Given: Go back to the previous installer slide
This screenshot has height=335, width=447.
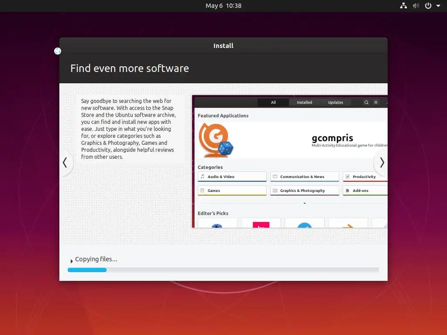Looking at the screenshot, I should tap(65, 163).
